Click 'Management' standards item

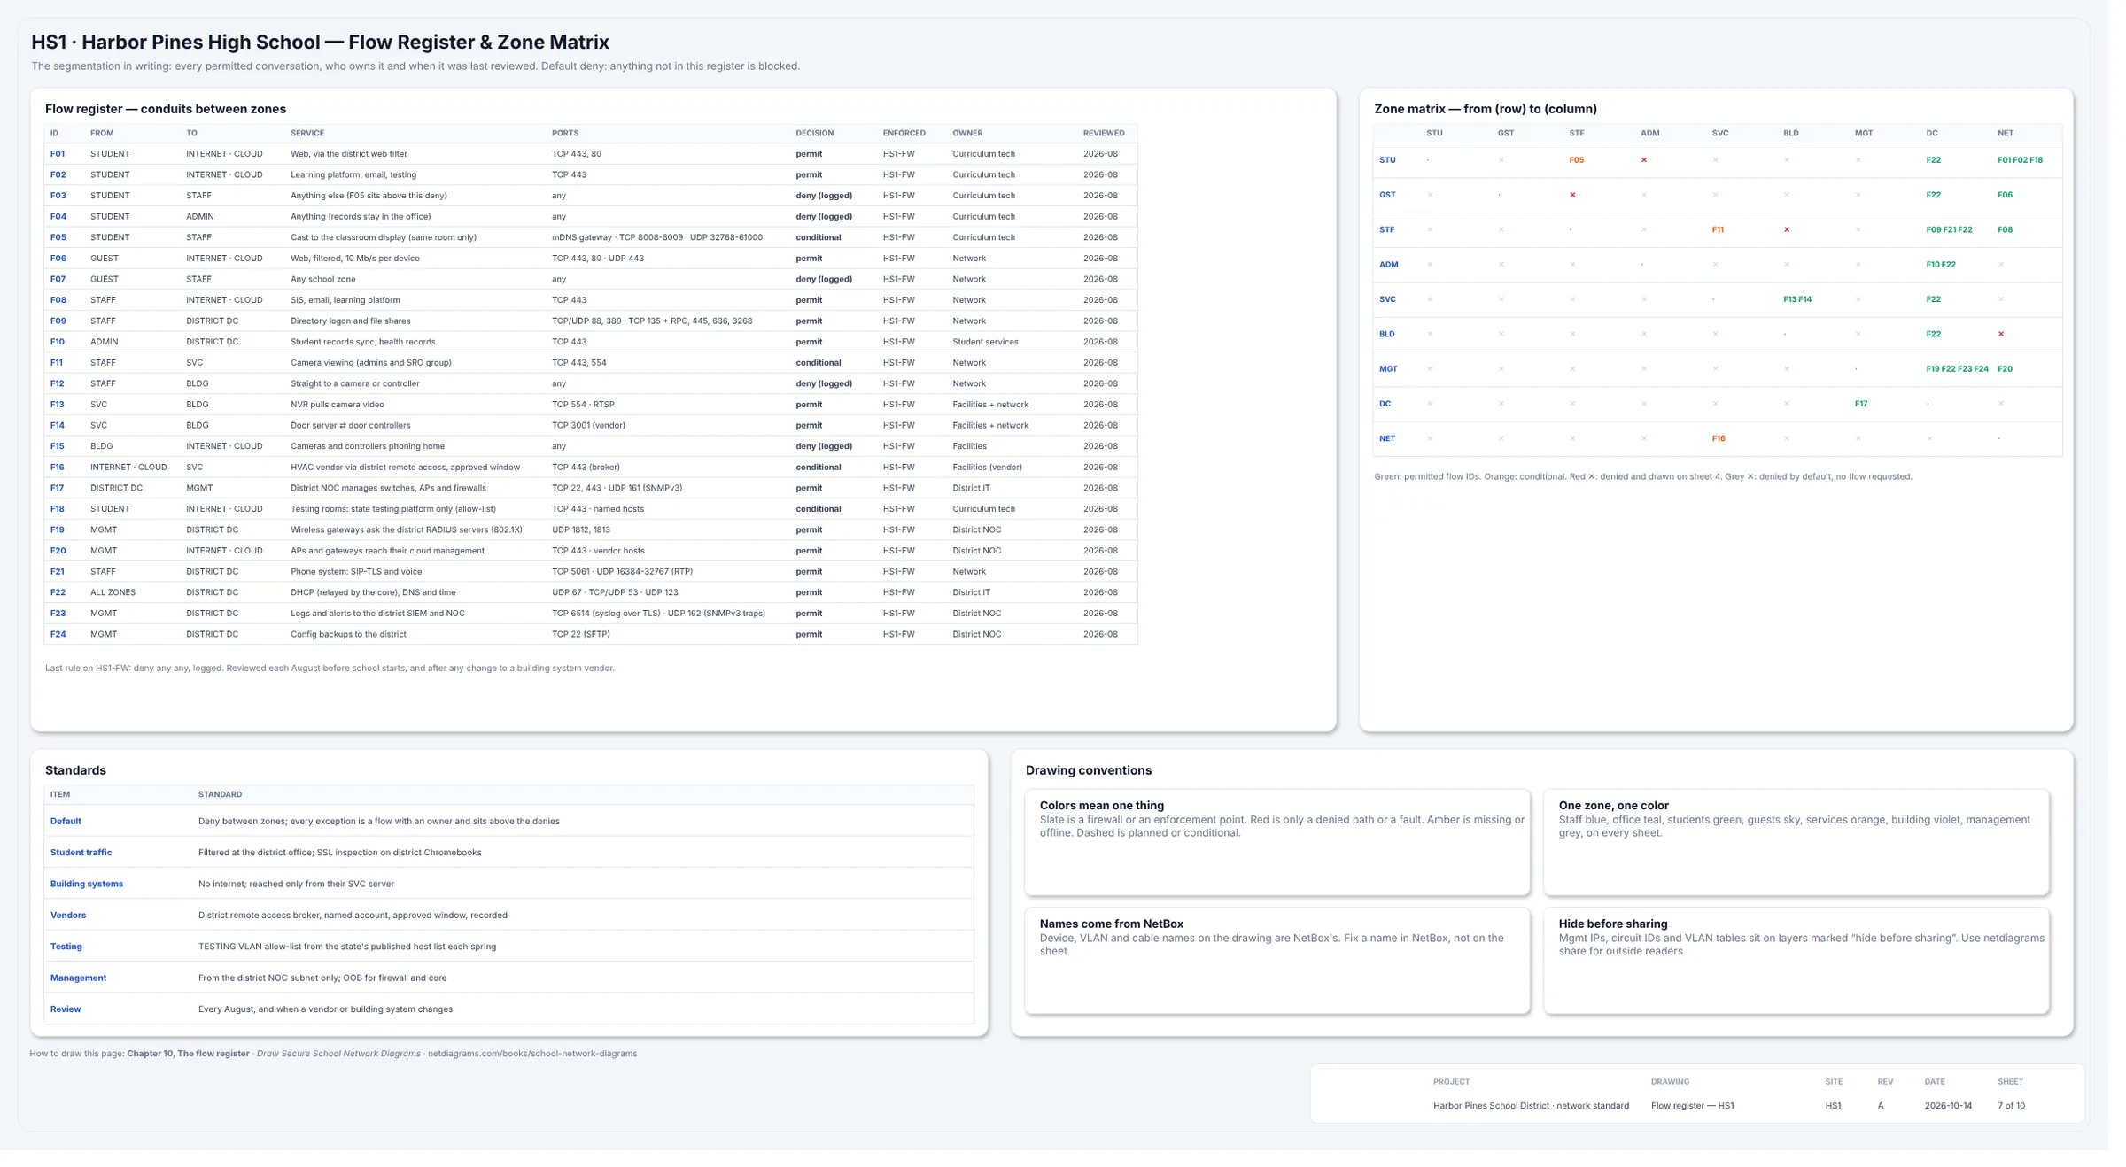click(78, 978)
